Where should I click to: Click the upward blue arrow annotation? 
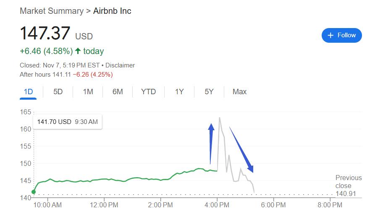pos(211,142)
